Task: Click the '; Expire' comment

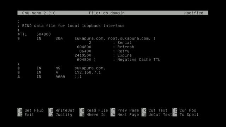Action: pos(122,55)
